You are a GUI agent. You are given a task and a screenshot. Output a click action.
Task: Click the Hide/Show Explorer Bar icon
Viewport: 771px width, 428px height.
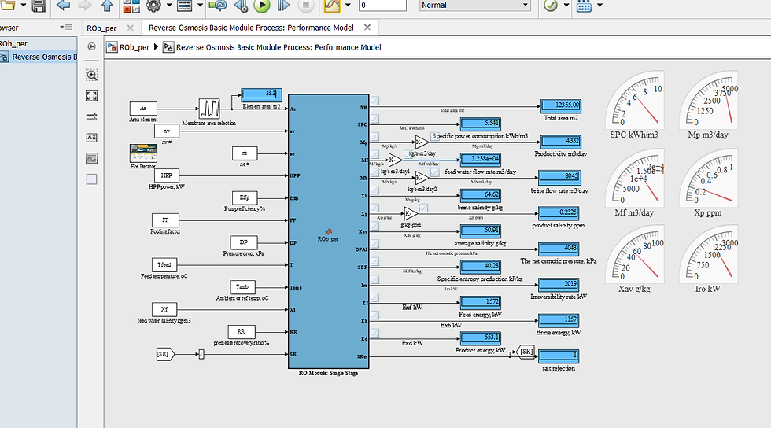(x=91, y=46)
